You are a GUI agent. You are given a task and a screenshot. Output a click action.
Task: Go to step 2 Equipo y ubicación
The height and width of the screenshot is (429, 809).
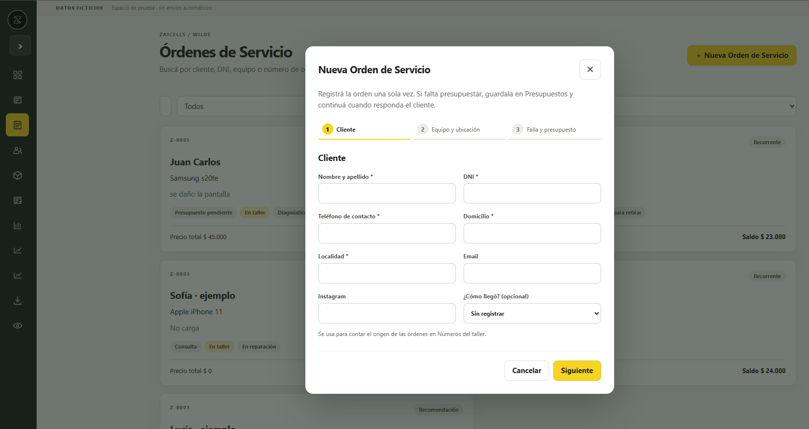coord(459,130)
